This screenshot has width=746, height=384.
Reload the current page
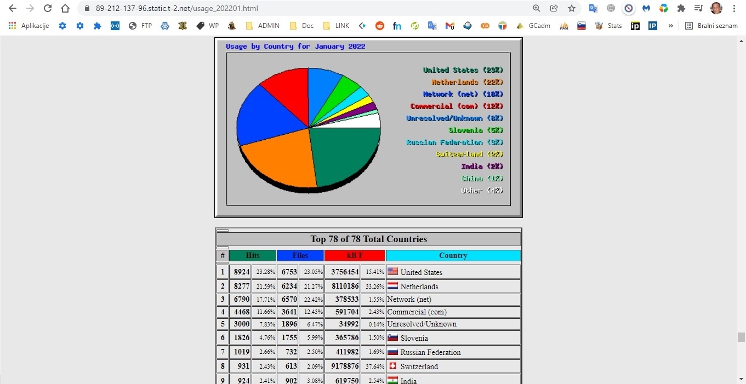(x=48, y=8)
